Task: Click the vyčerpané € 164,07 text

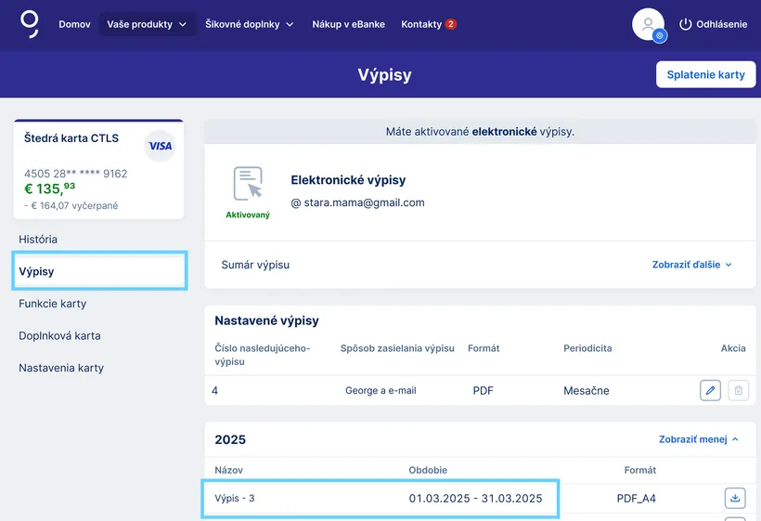Action: click(71, 205)
